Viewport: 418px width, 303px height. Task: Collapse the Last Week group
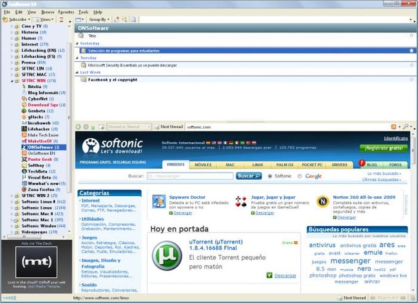point(77,72)
